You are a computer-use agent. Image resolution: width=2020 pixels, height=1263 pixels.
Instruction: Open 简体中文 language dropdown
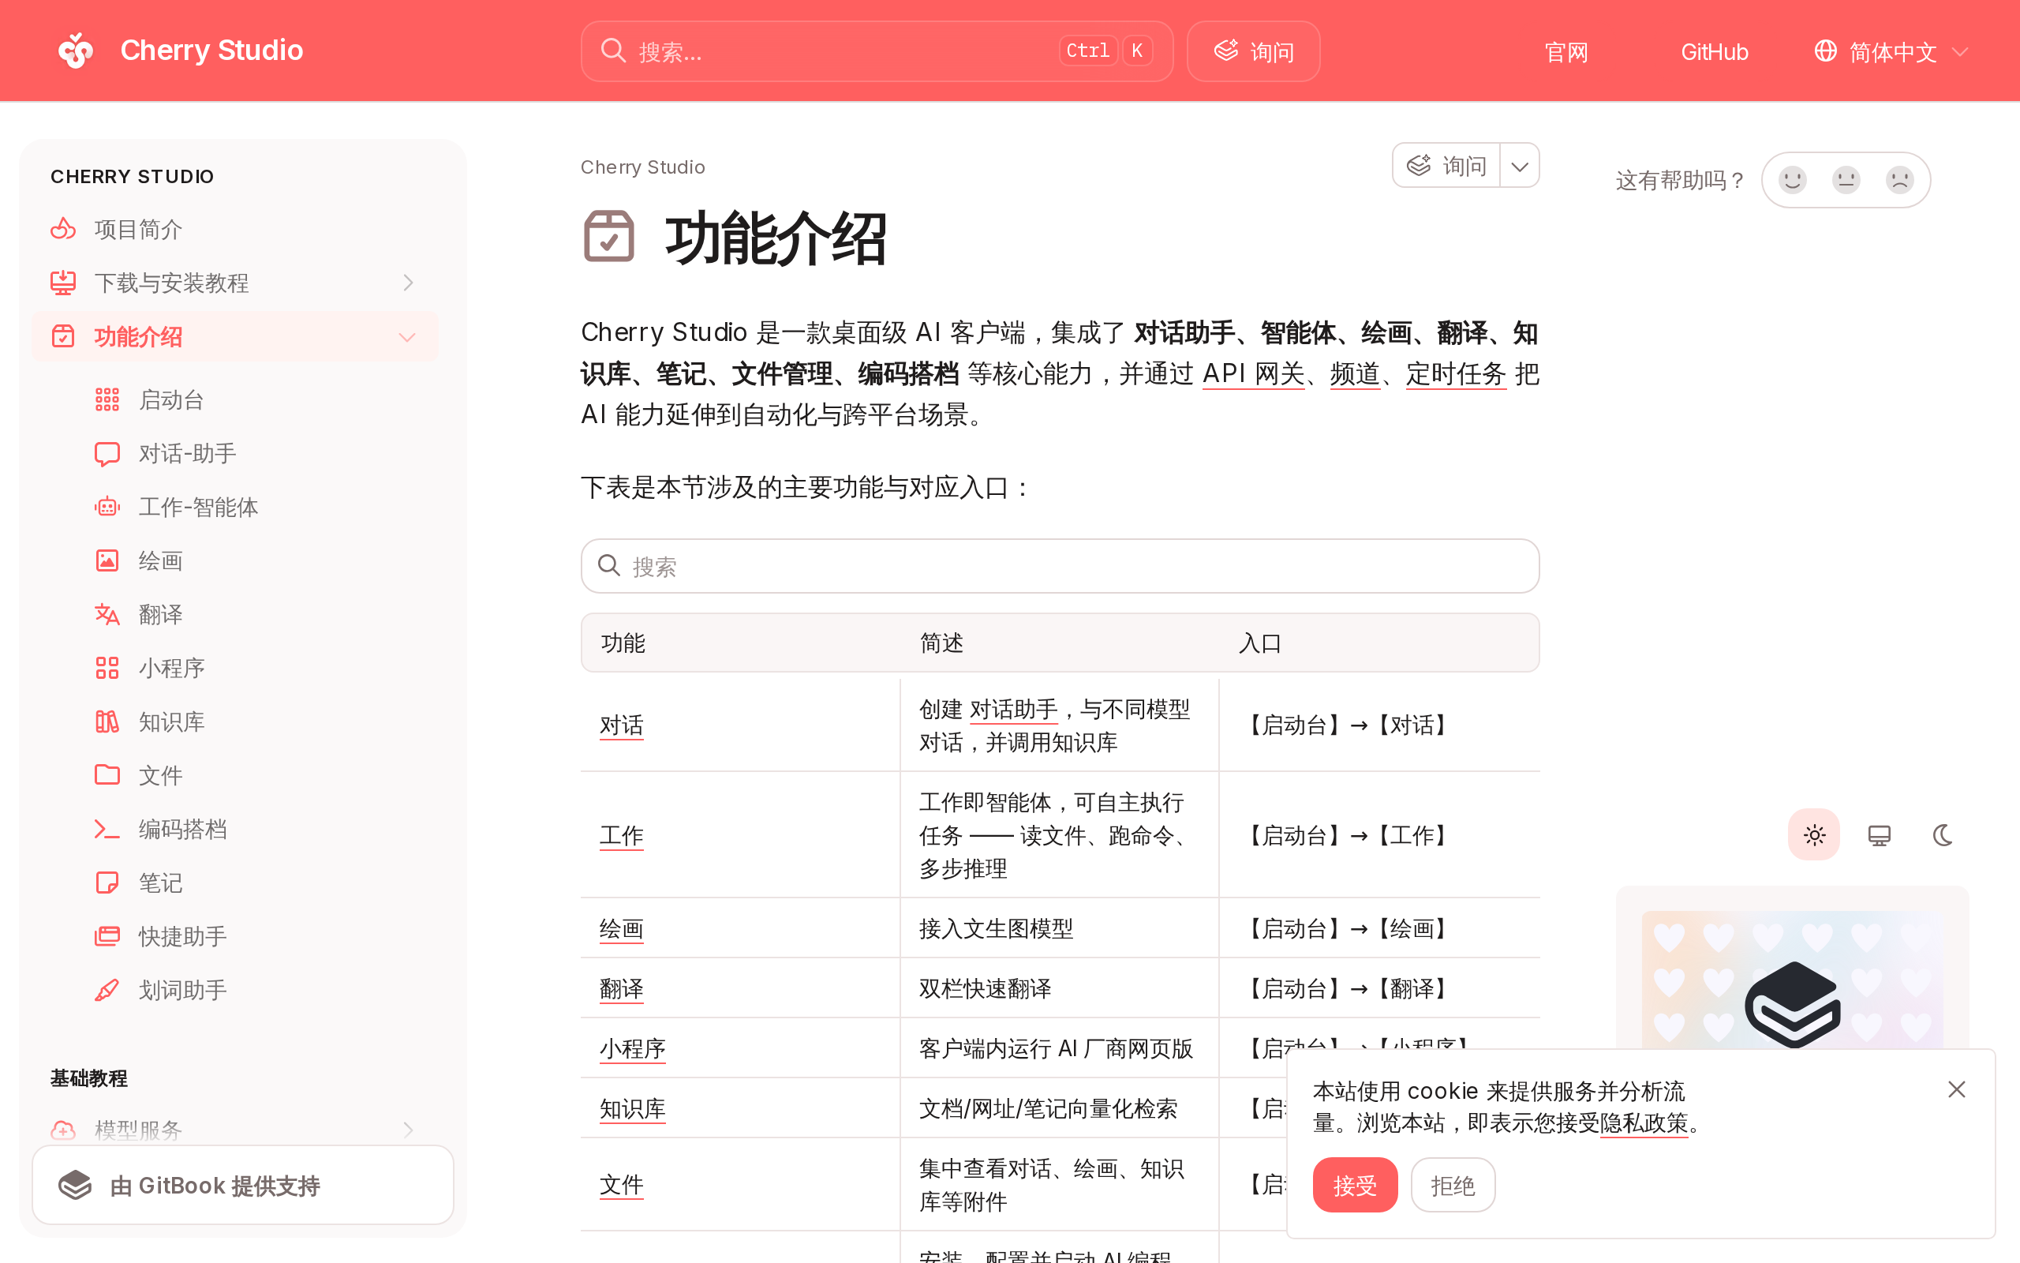click(x=1891, y=52)
